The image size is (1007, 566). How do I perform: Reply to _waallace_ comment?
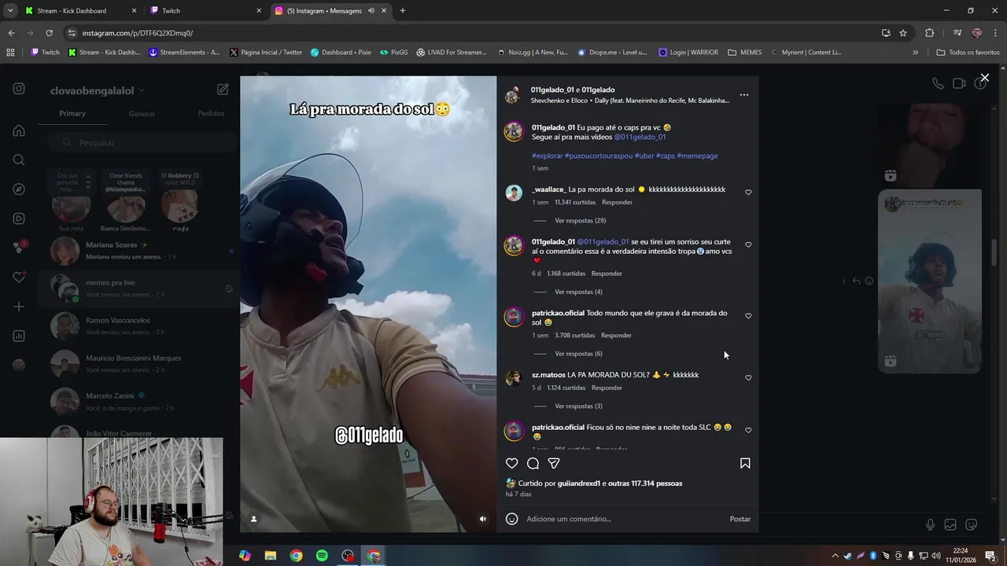(617, 202)
